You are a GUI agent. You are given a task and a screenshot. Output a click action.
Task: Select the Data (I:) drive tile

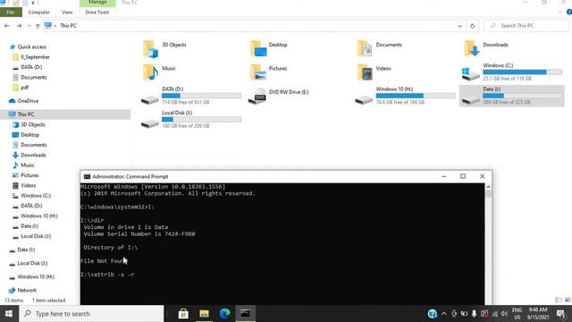(512, 96)
